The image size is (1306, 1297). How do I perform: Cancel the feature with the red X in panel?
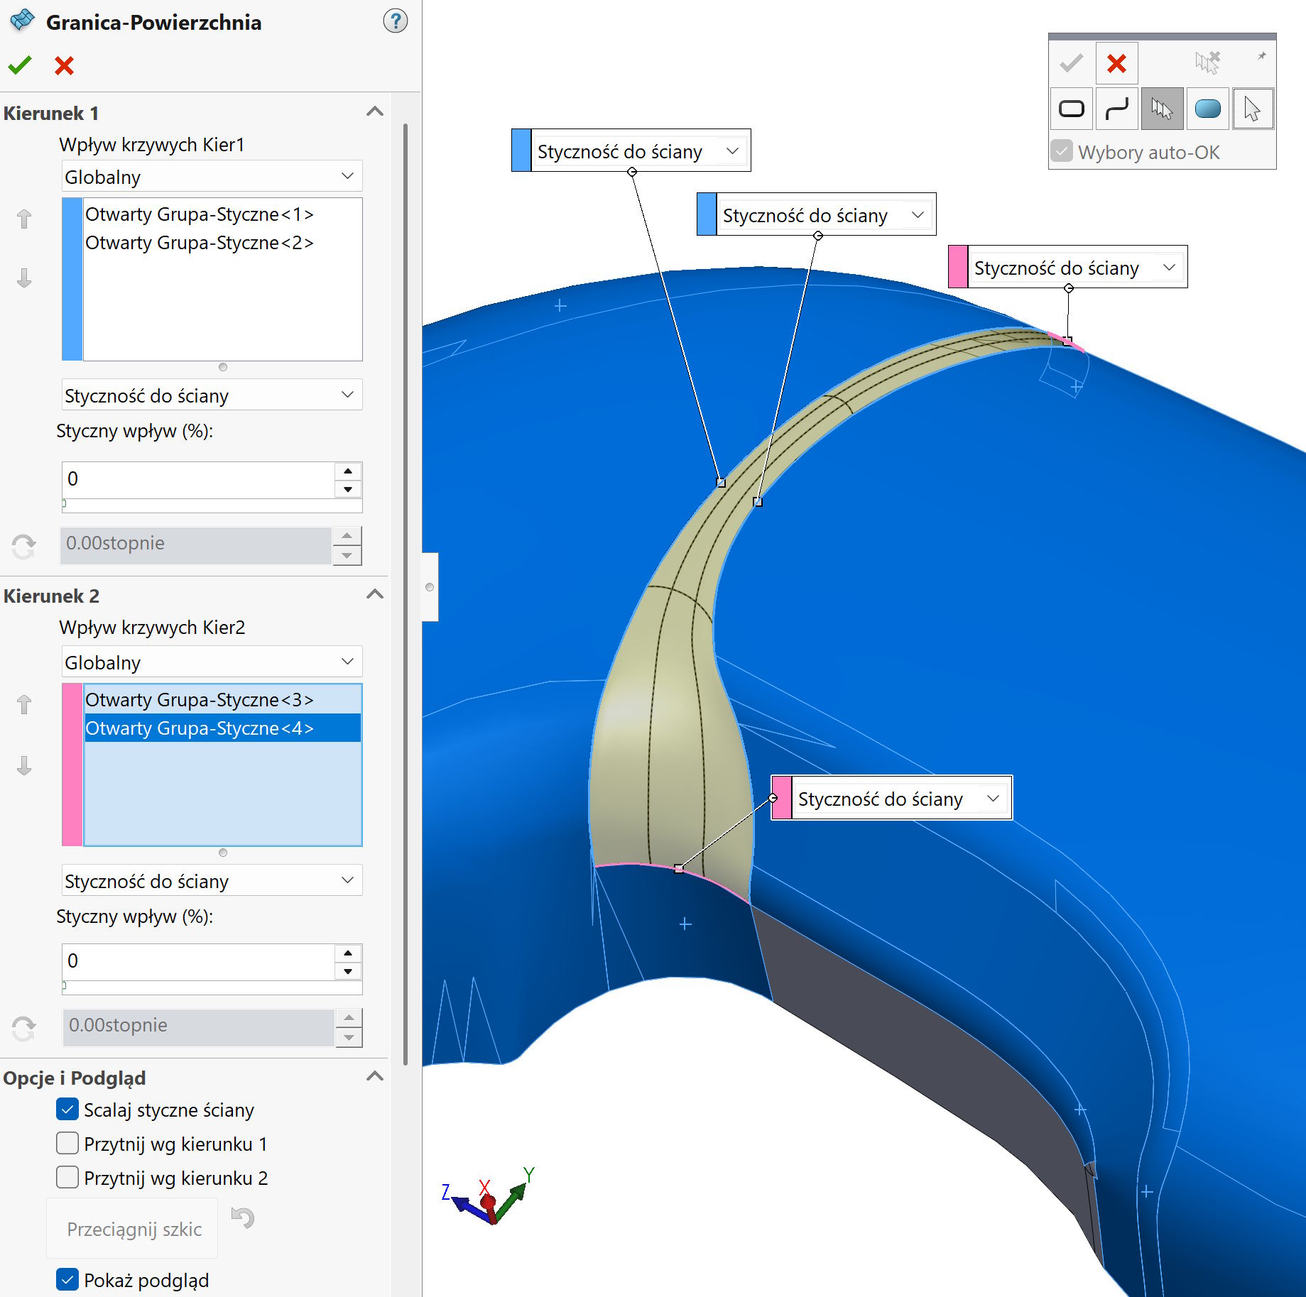pos(64,65)
